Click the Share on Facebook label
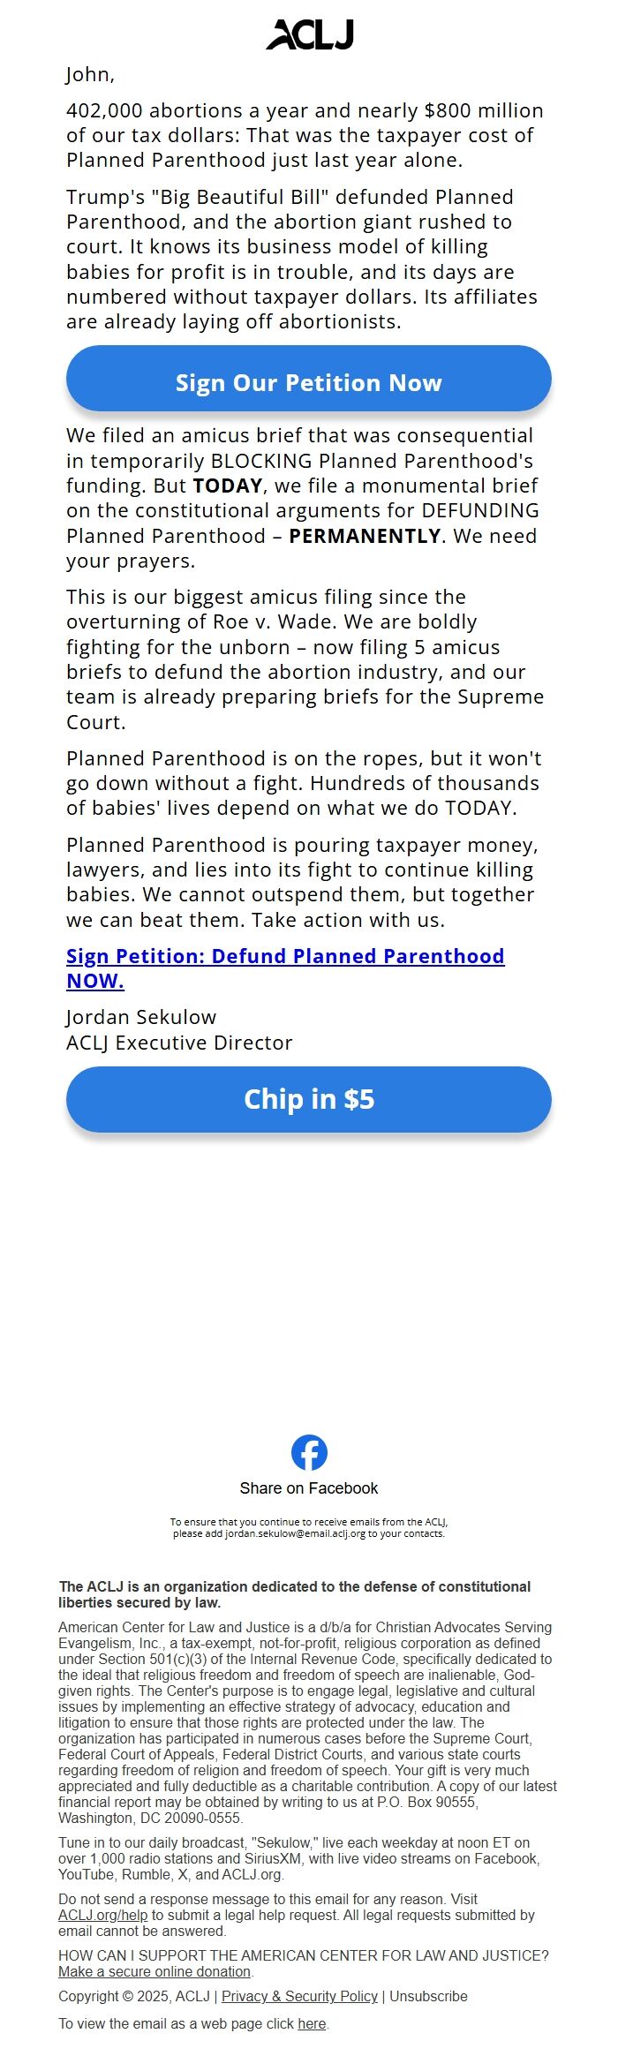This screenshot has width=618, height=2071. [309, 1488]
